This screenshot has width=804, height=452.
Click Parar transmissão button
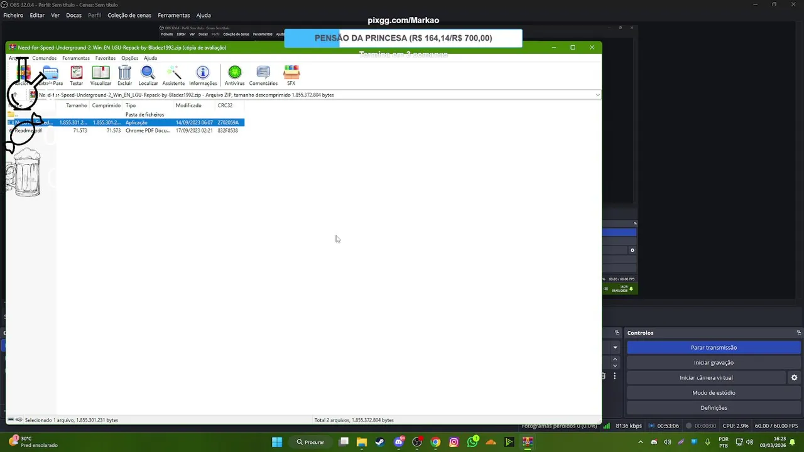pos(714,347)
